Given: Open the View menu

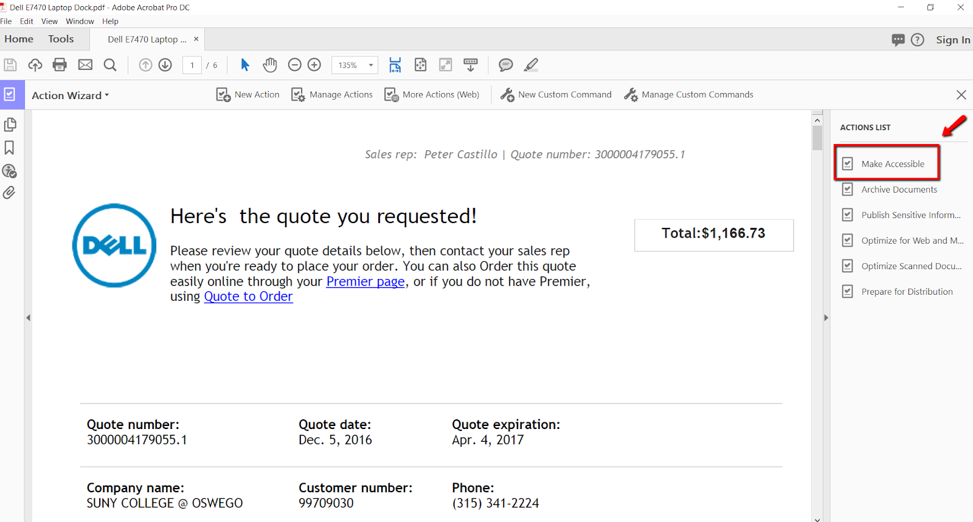Looking at the screenshot, I should 49,21.
